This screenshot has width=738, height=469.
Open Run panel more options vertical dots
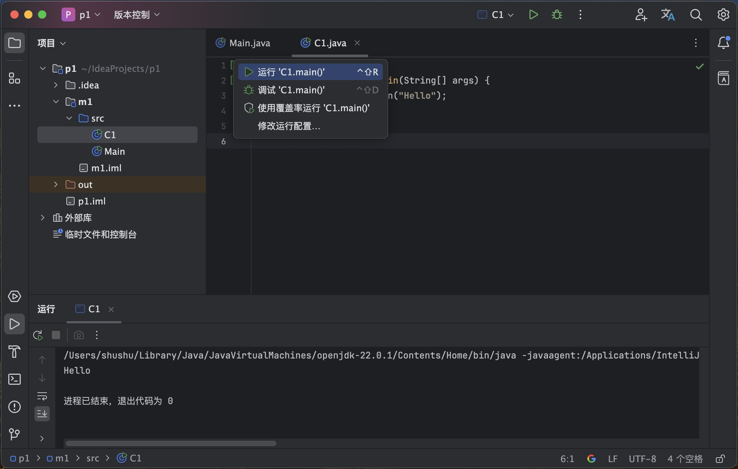[97, 335]
